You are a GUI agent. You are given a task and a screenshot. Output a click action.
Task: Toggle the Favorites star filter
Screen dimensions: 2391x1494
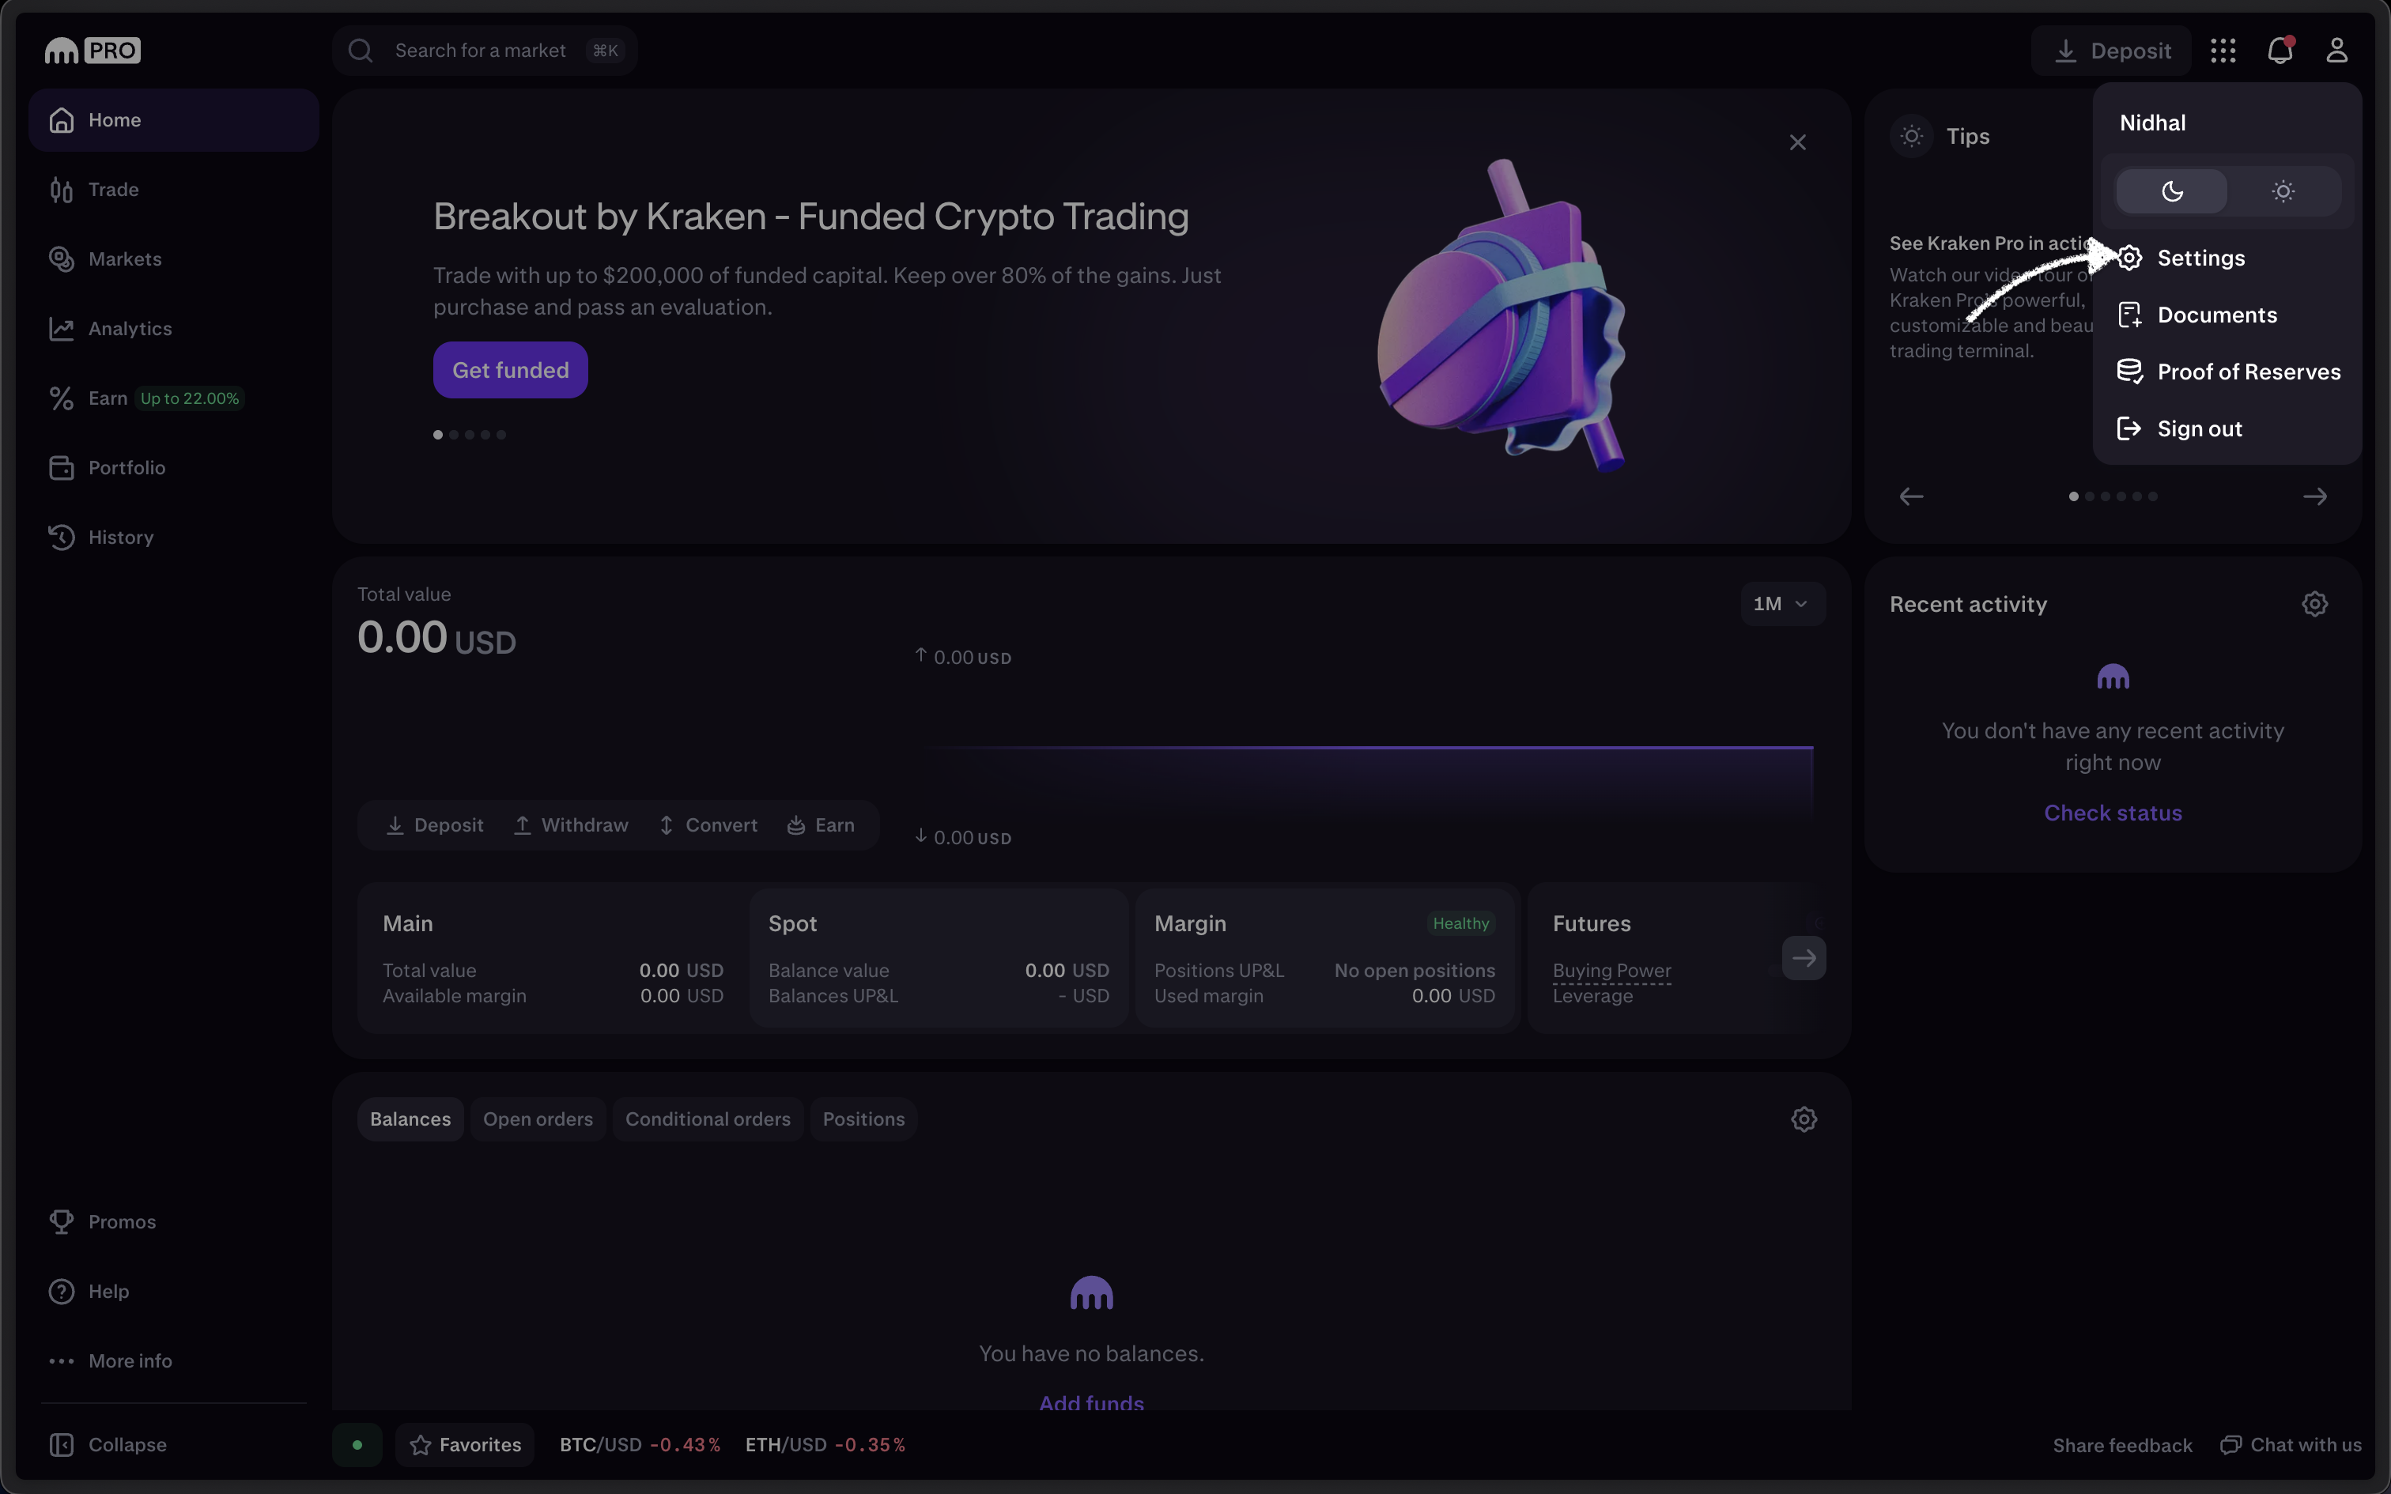pyautogui.click(x=466, y=1443)
